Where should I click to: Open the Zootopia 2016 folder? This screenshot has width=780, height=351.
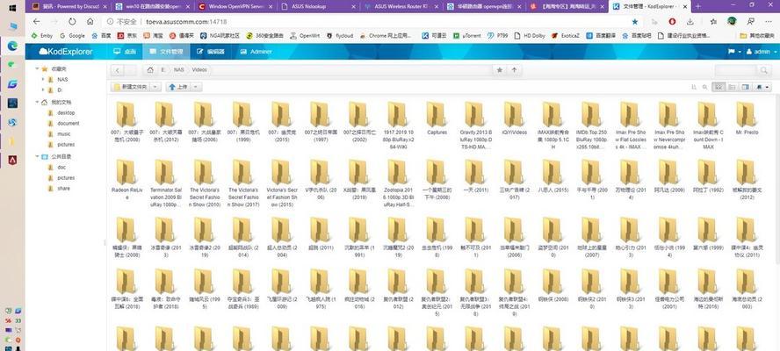click(x=397, y=183)
